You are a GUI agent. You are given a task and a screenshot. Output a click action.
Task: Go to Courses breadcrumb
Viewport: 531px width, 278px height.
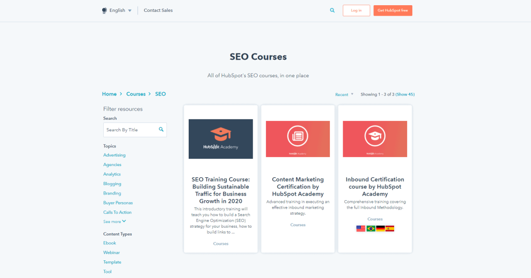coord(136,94)
